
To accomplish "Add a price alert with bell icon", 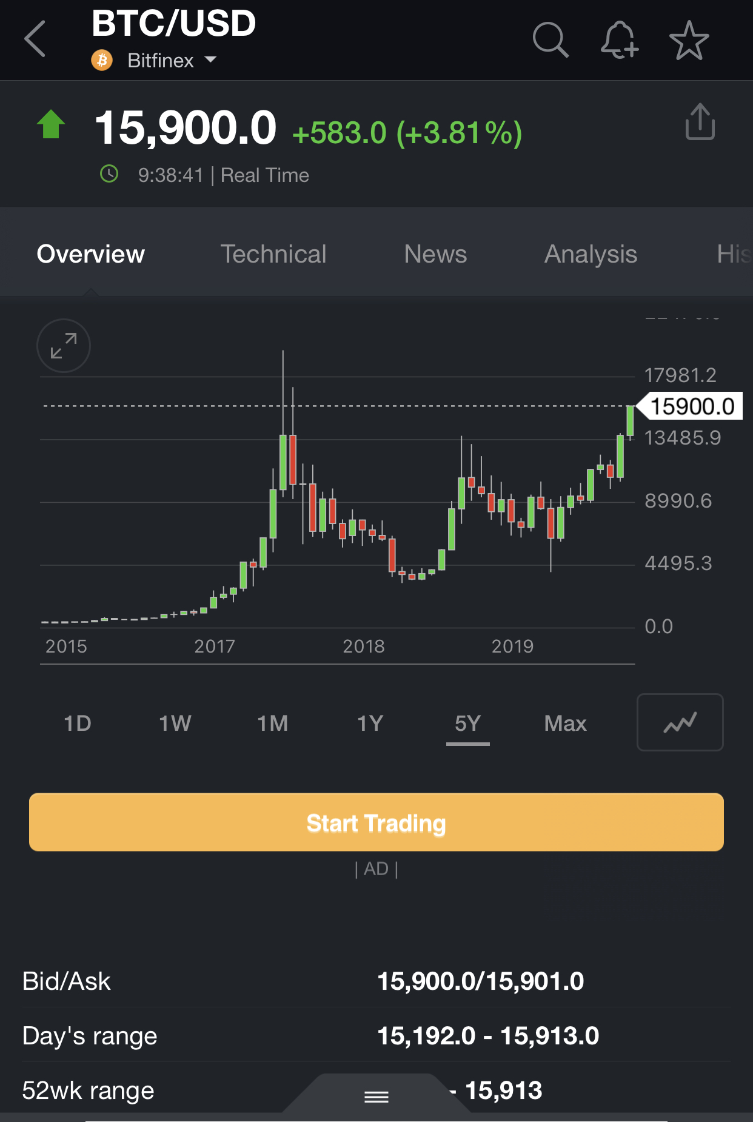I will click(x=620, y=40).
